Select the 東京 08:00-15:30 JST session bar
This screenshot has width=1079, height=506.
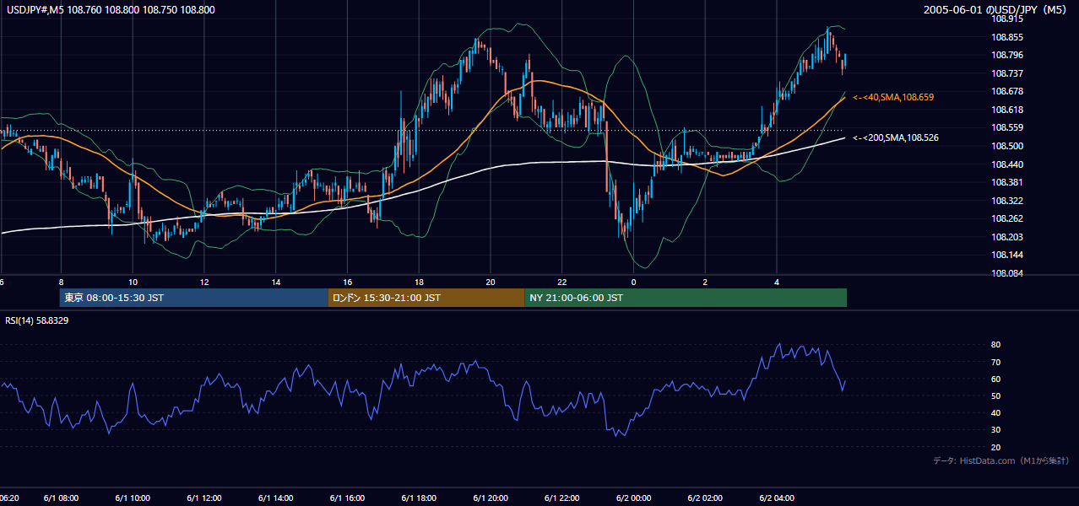(x=193, y=298)
